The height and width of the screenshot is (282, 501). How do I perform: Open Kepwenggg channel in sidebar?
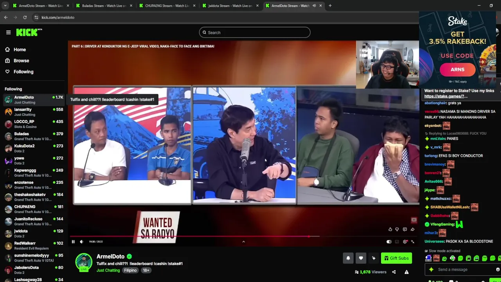tap(34, 173)
